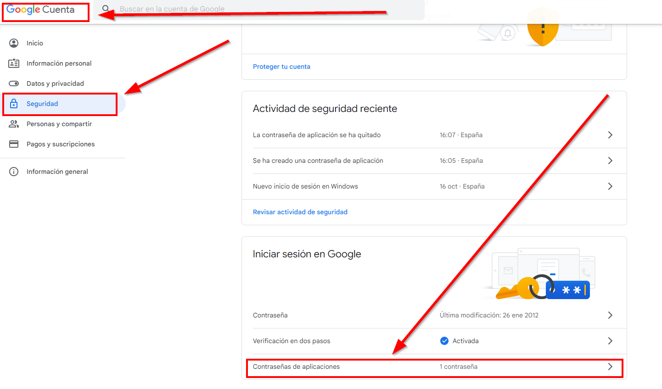Click the Pagos y suscripciones card icon

pos(14,144)
